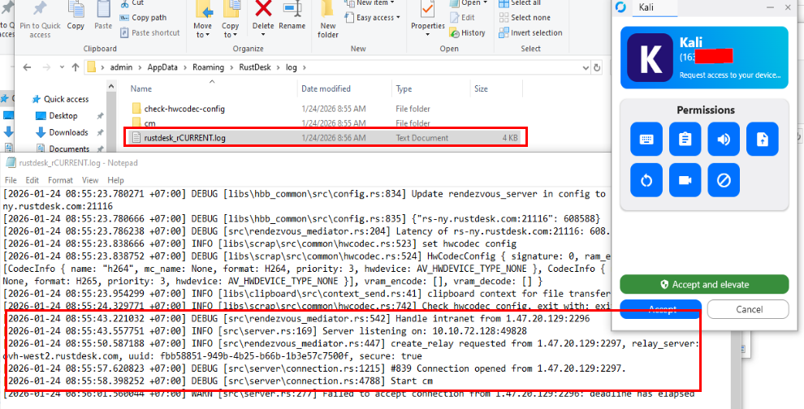Create a New folder

pyautogui.click(x=327, y=19)
